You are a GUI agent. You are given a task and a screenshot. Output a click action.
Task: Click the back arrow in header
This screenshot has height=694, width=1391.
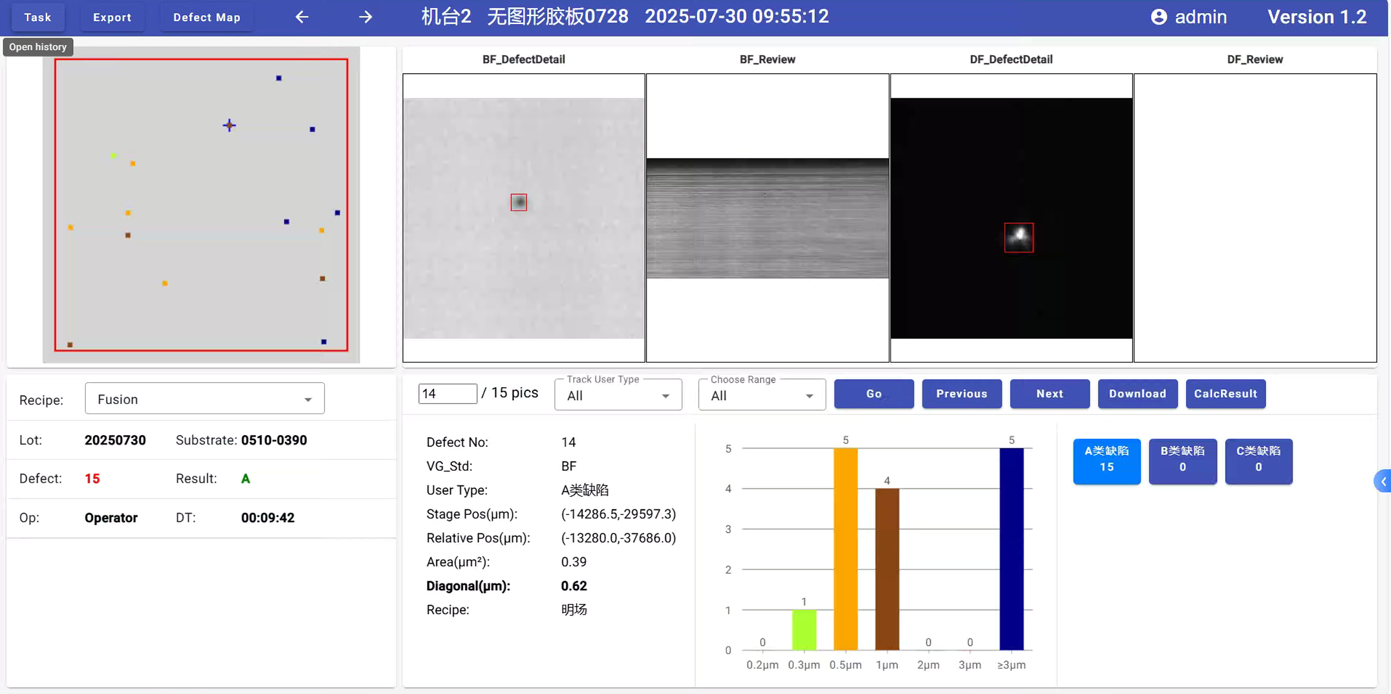[302, 17]
